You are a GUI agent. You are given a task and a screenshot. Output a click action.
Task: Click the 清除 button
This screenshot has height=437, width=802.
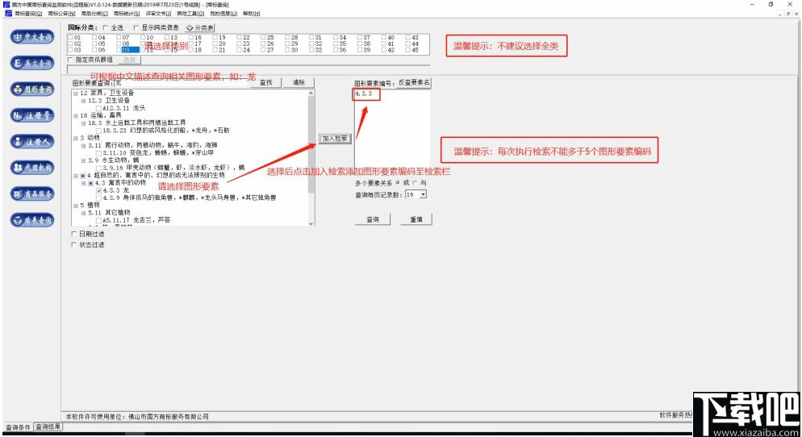(x=299, y=82)
